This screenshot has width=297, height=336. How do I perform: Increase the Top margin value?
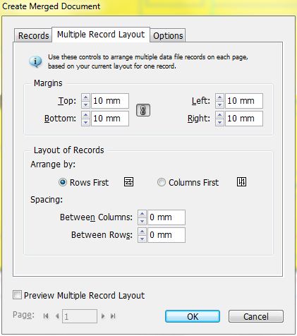86,97
